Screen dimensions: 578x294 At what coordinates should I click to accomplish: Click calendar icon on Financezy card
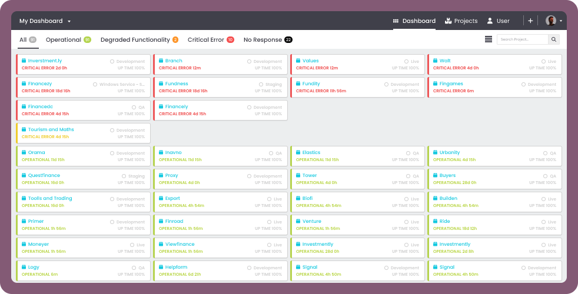click(24, 83)
